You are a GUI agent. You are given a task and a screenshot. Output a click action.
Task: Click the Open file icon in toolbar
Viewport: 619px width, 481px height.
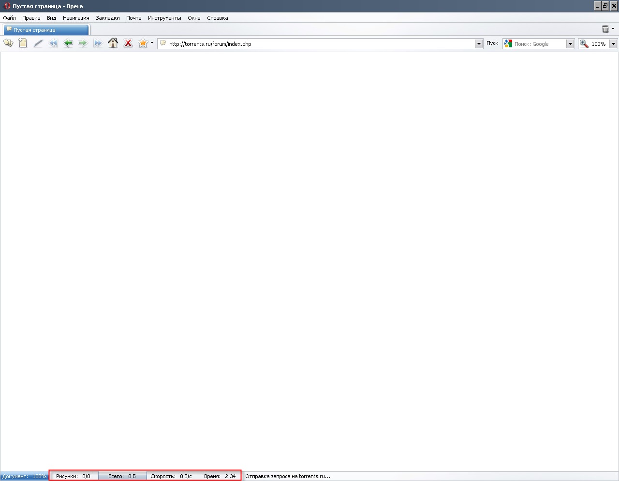click(x=8, y=43)
